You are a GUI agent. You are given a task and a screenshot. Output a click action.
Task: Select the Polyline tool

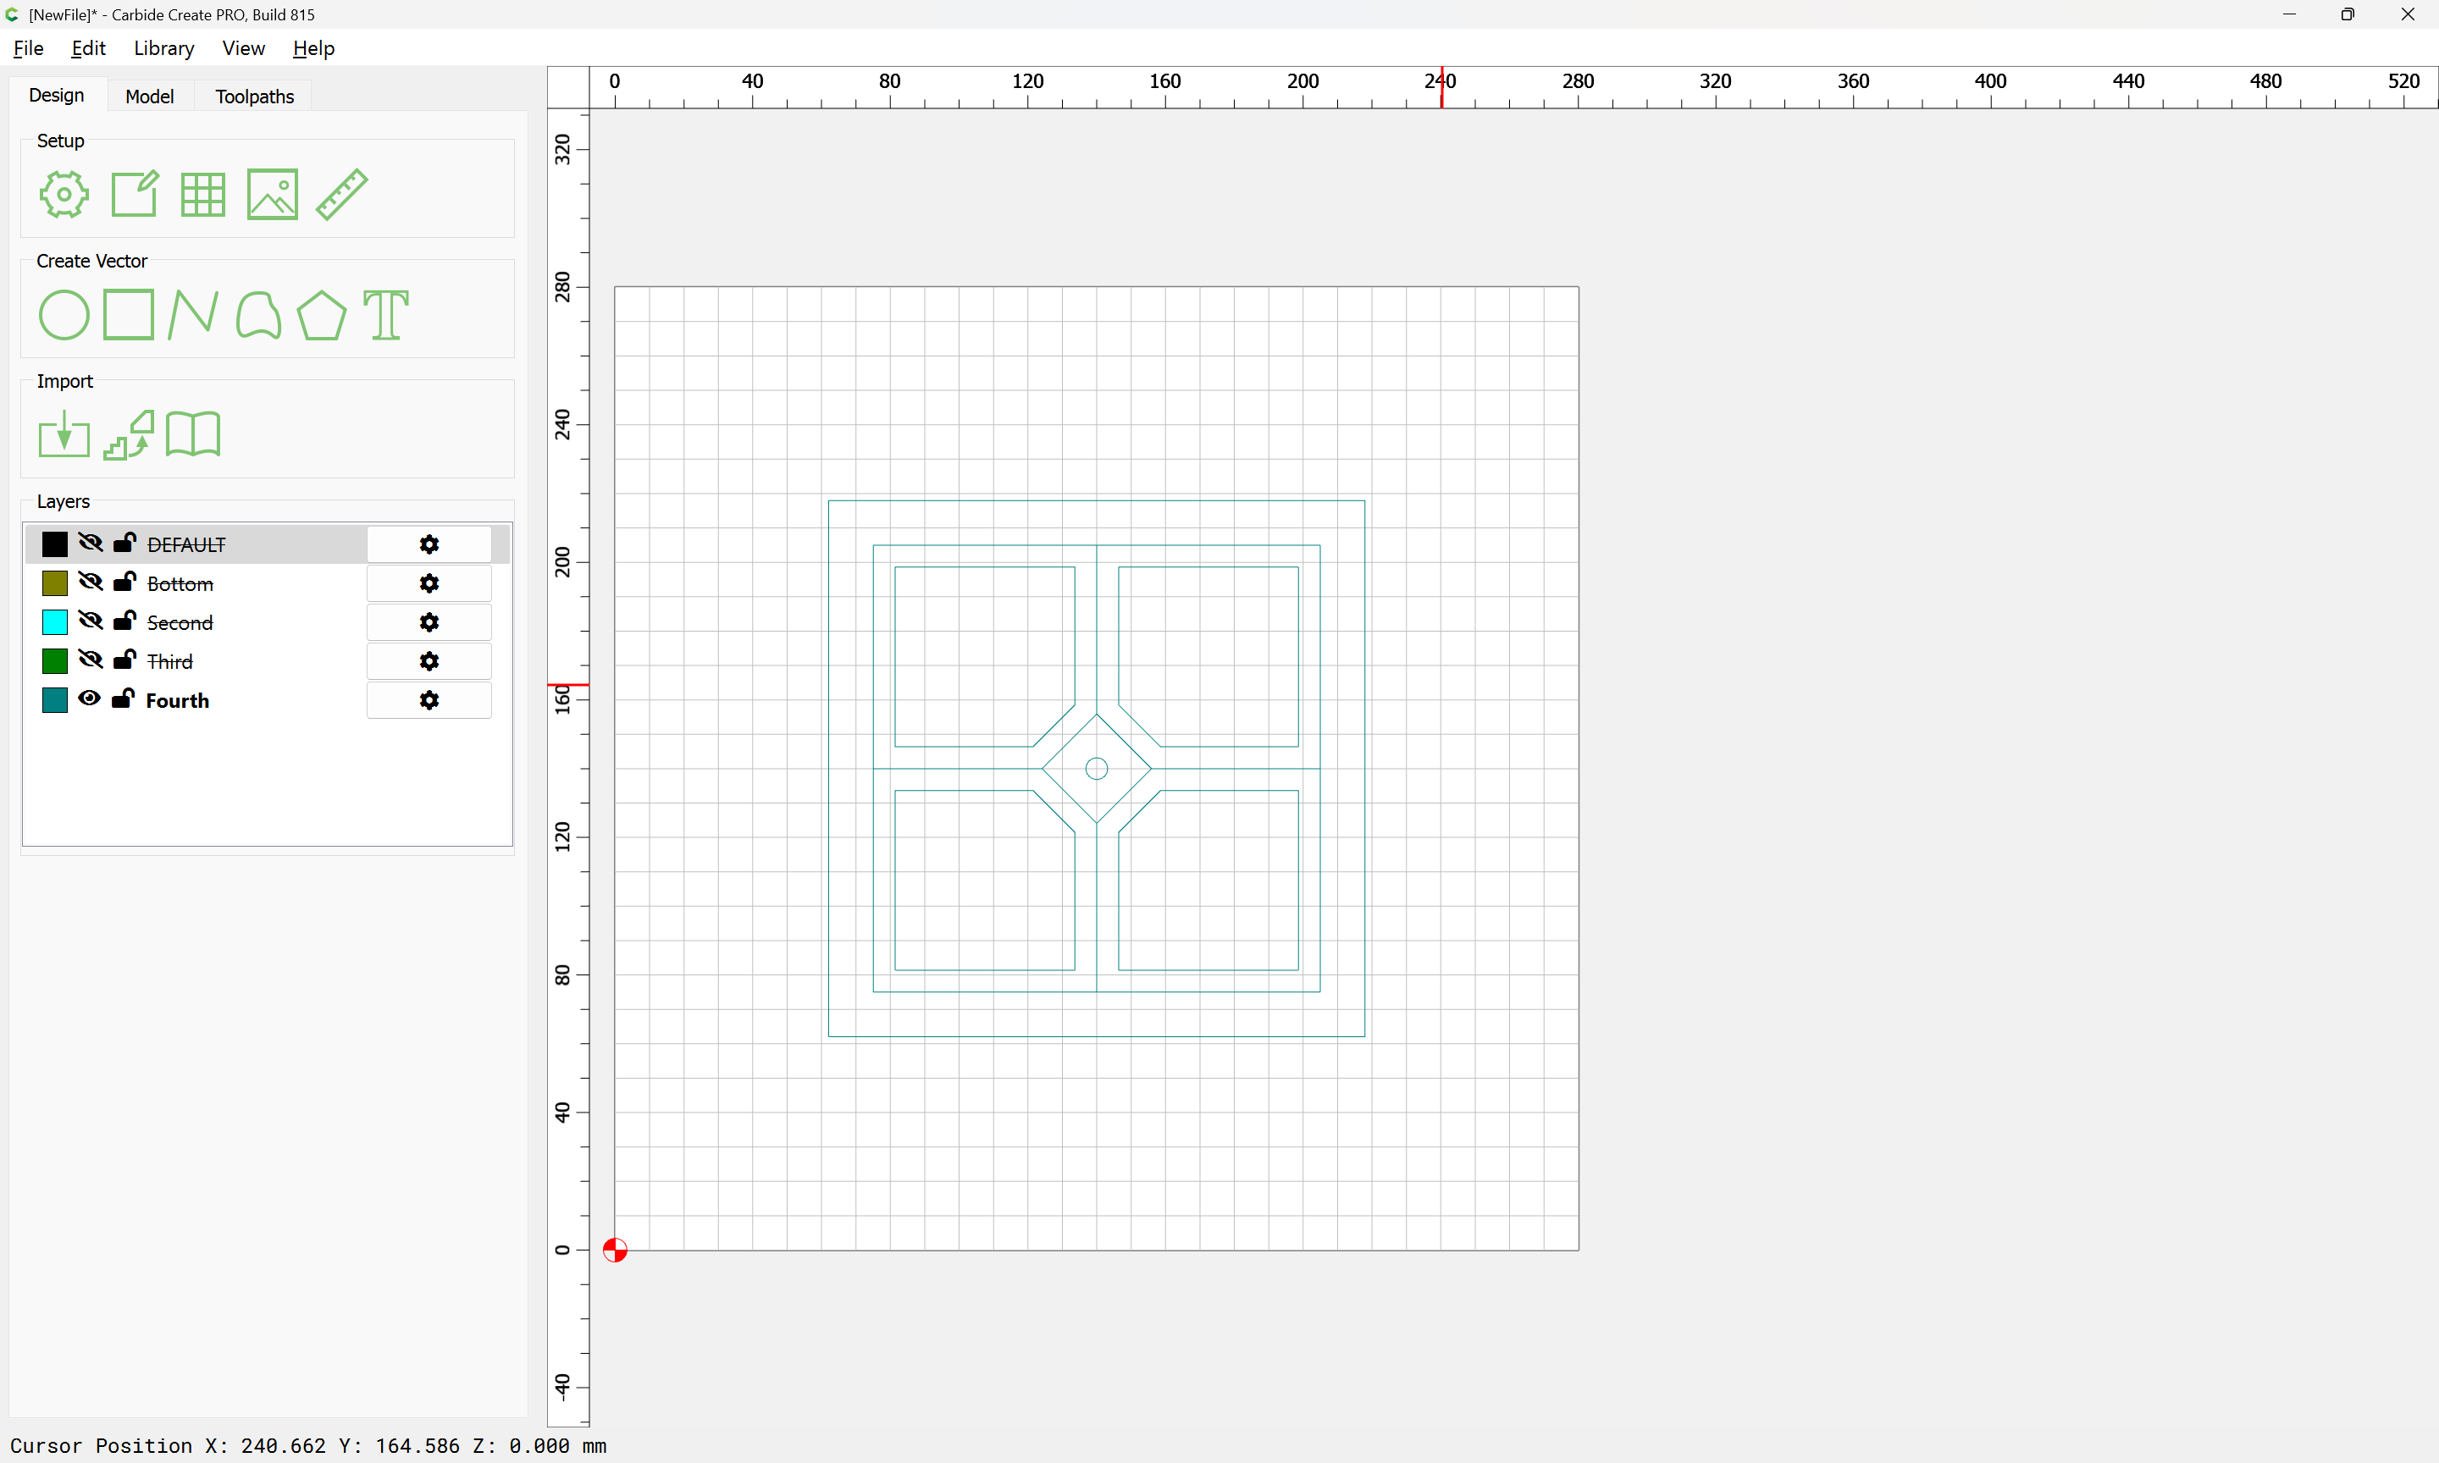192,314
